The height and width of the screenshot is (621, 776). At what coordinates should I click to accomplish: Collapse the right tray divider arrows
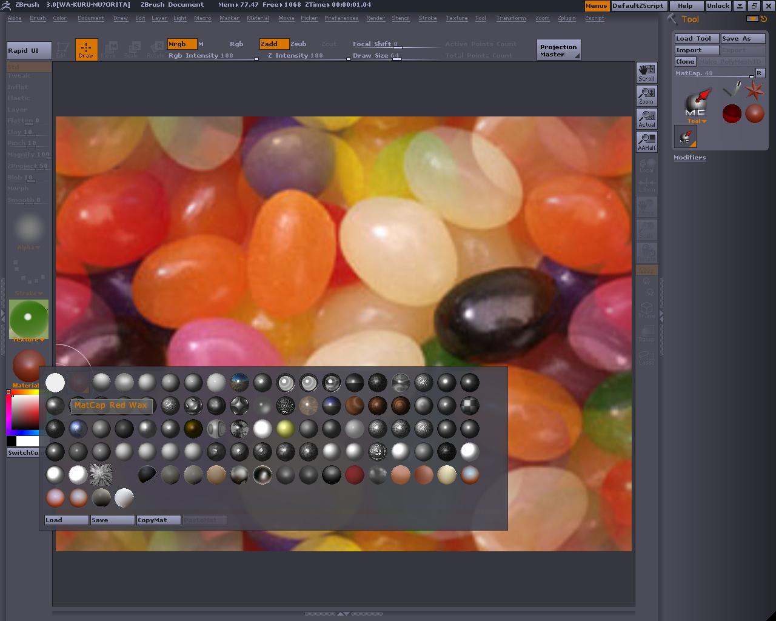(661, 316)
